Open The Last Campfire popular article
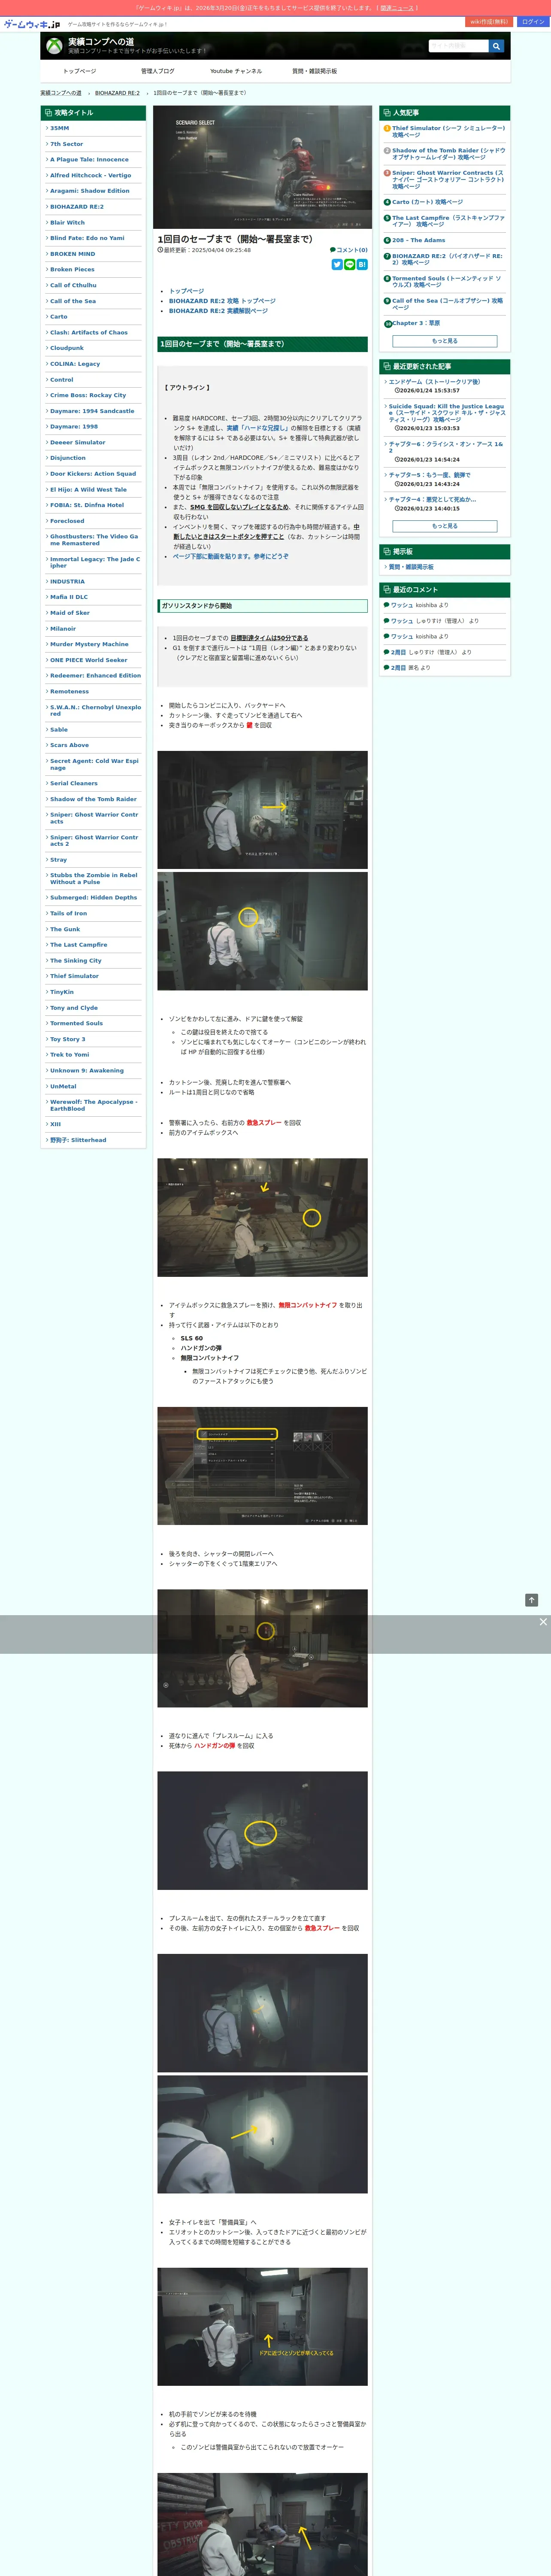551x2576 pixels. 448,221
